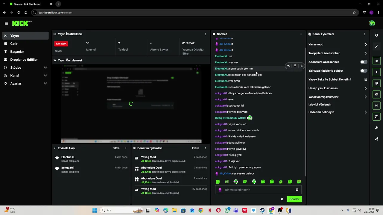Toggle the chat bubble panel icon
This screenshot has width=383, height=215.
[376, 94]
